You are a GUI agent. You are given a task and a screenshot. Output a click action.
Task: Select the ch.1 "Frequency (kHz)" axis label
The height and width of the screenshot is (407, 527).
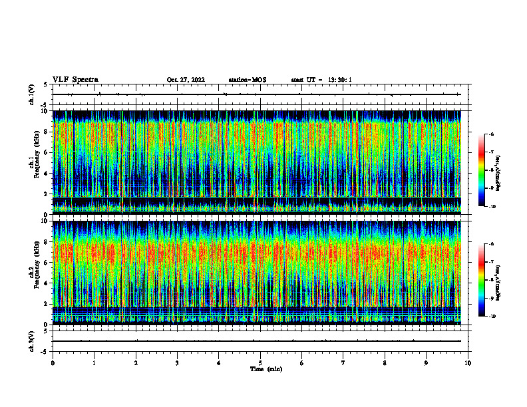click(37, 154)
